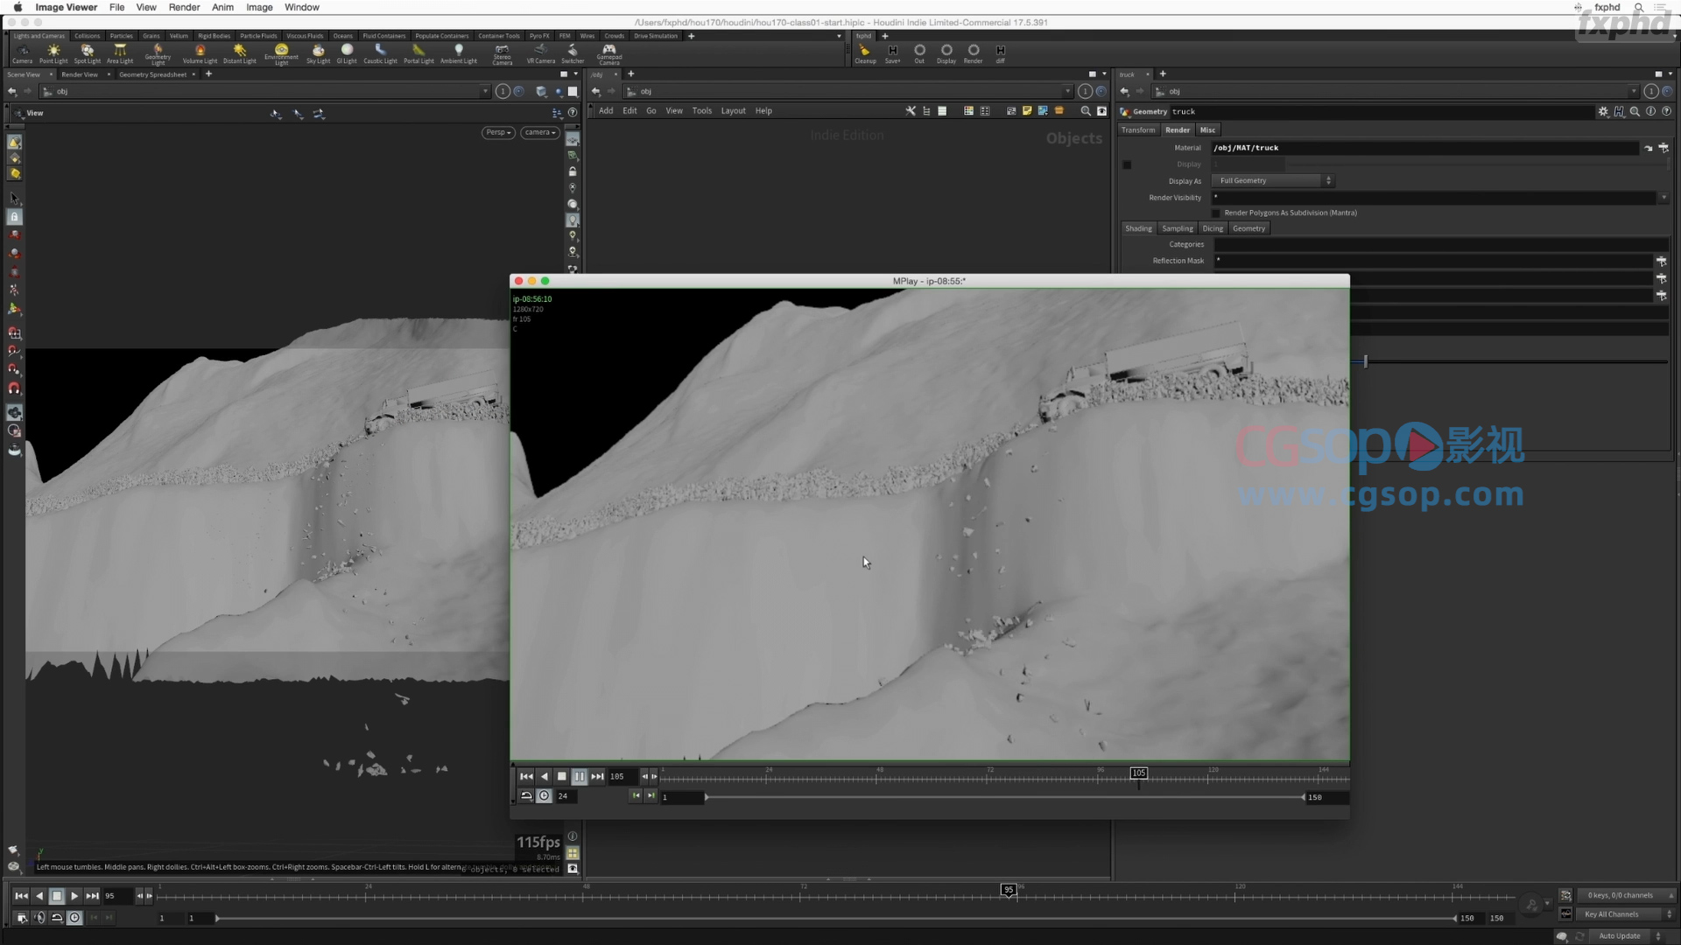
Task: Open the Persp viewport menu
Action: (497, 132)
